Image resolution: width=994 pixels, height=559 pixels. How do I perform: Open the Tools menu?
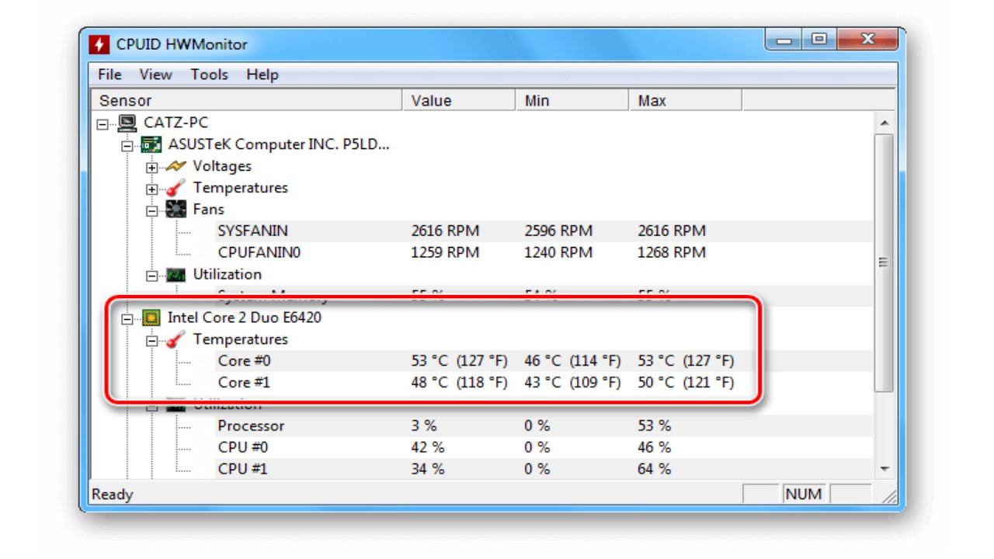[210, 75]
